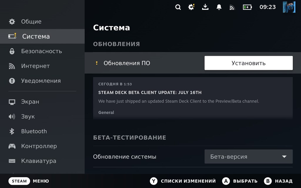
Task: Click the gamepad icon next to Контроллер
Action: point(12,146)
